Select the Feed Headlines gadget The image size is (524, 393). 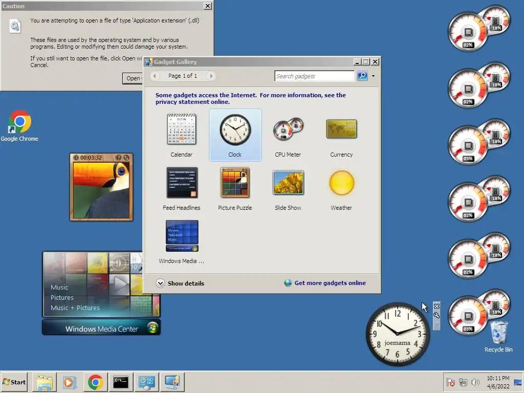[x=182, y=188]
